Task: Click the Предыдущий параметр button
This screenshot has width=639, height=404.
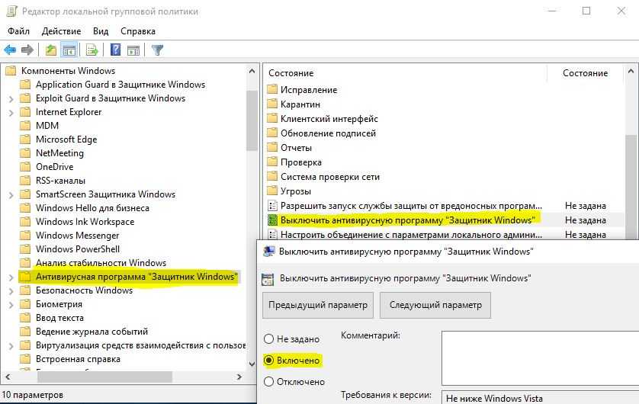Action: point(318,305)
